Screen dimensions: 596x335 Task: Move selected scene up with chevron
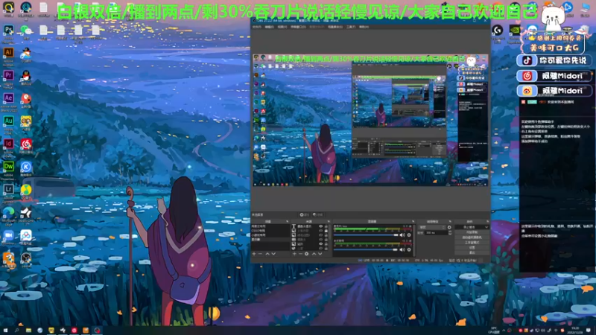[267, 254]
